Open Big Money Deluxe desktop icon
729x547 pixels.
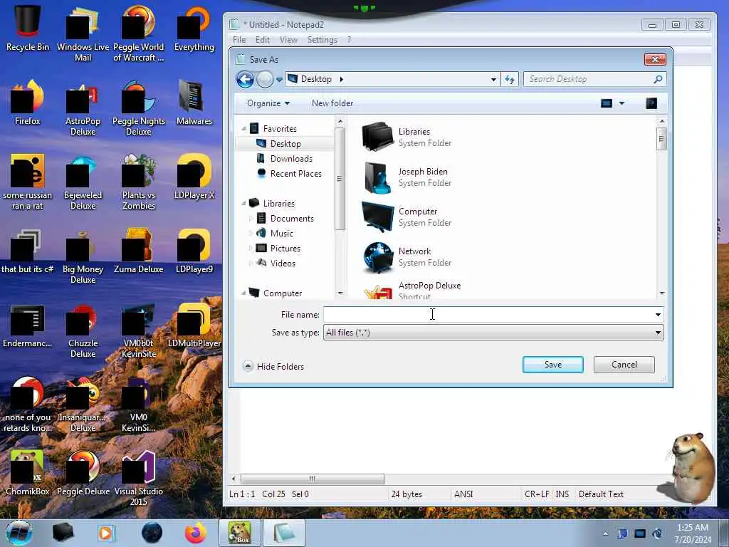(83, 256)
